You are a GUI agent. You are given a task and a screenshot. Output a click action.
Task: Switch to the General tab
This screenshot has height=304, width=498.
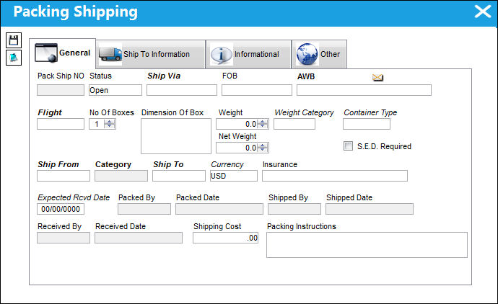63,53
